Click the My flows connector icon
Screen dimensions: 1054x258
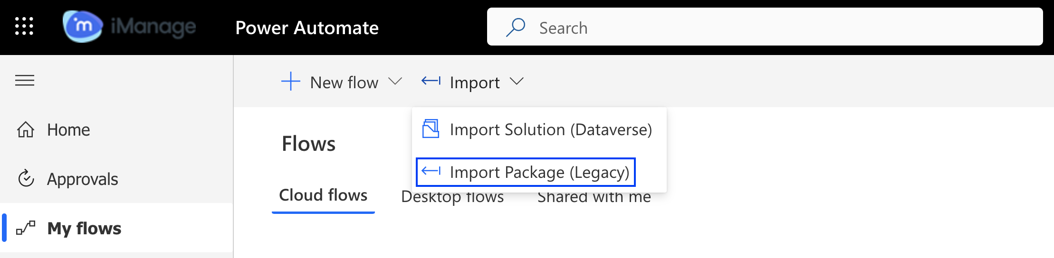[x=26, y=228]
